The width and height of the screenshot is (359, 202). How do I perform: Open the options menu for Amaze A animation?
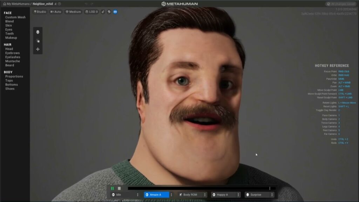pyautogui.click(x=172, y=195)
